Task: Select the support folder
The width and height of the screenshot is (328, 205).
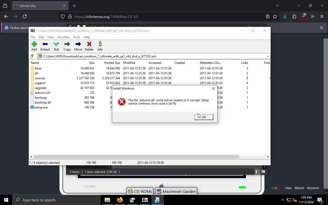Action: tap(40, 83)
